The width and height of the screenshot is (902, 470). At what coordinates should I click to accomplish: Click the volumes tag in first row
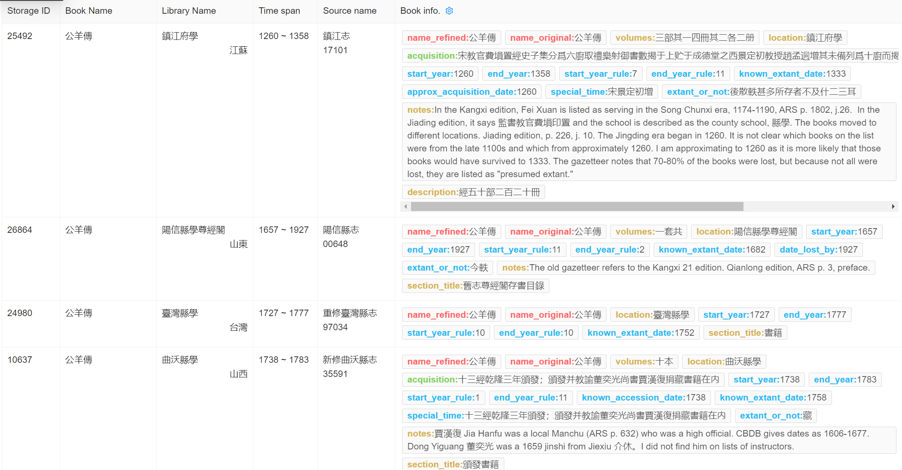[x=685, y=38]
